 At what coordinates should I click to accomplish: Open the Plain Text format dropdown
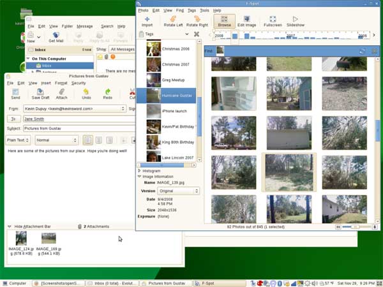pos(17,140)
